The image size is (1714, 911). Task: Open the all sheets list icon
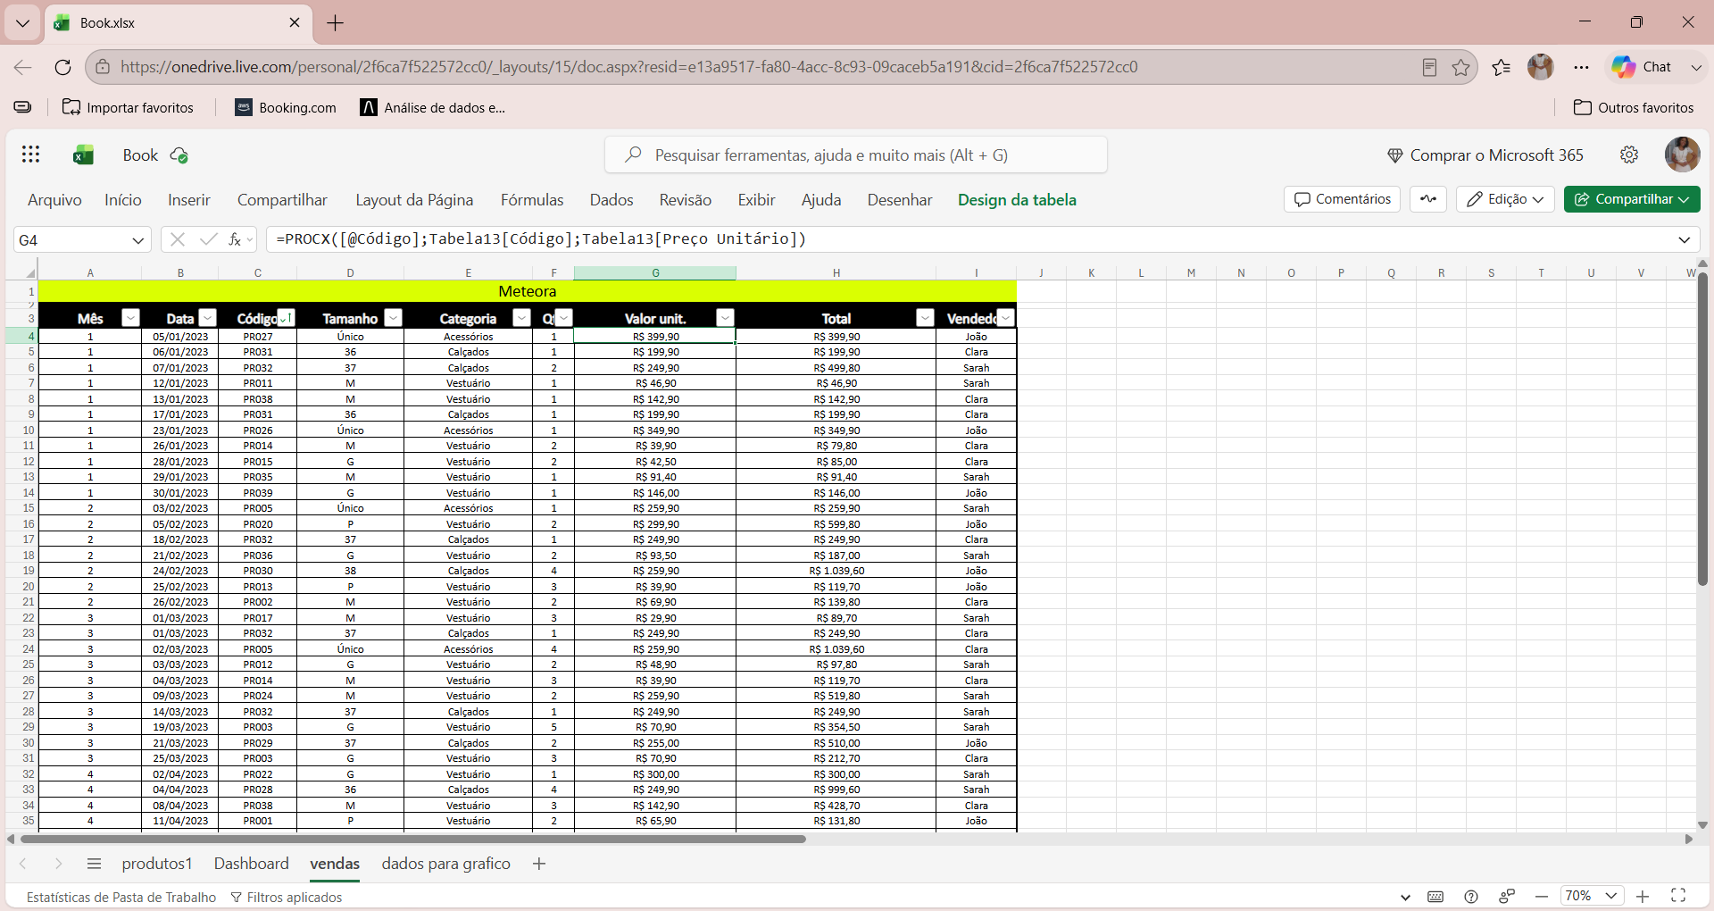click(94, 864)
